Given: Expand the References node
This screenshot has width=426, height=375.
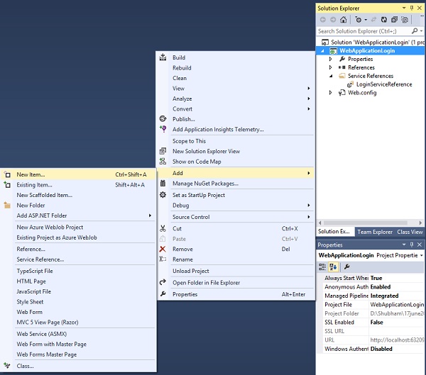Looking at the screenshot, I should click(x=330, y=67).
